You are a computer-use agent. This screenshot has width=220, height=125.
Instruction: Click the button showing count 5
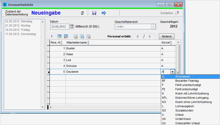tap(52, 36)
